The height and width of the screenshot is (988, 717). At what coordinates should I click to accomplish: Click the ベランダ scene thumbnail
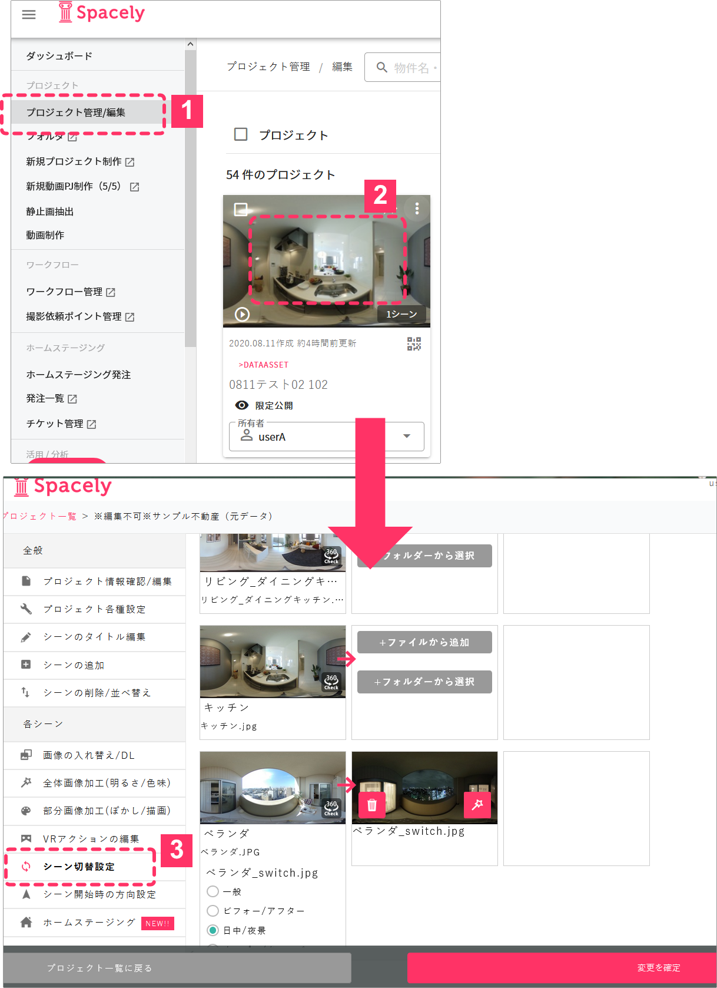tap(273, 788)
